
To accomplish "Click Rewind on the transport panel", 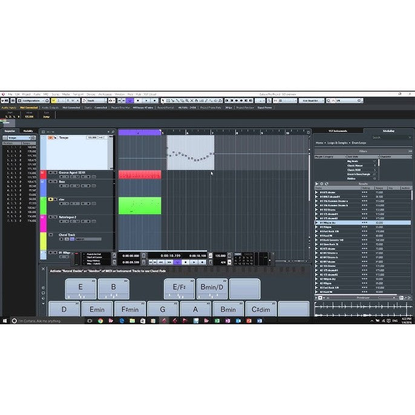I will tap(161, 262).
